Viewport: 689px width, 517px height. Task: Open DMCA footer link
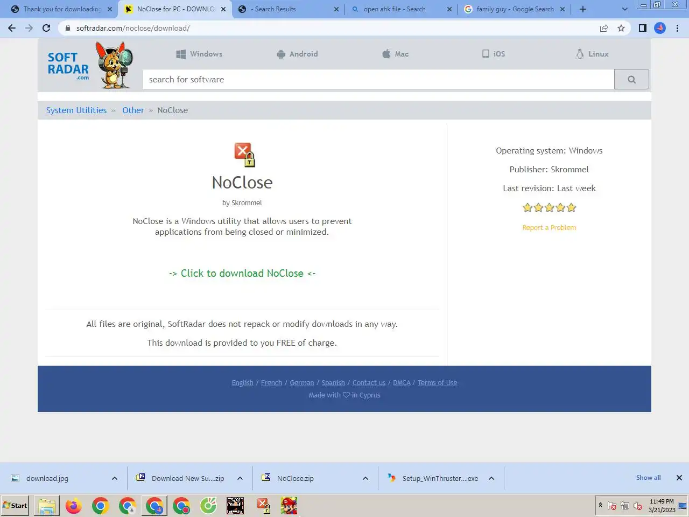point(402,383)
